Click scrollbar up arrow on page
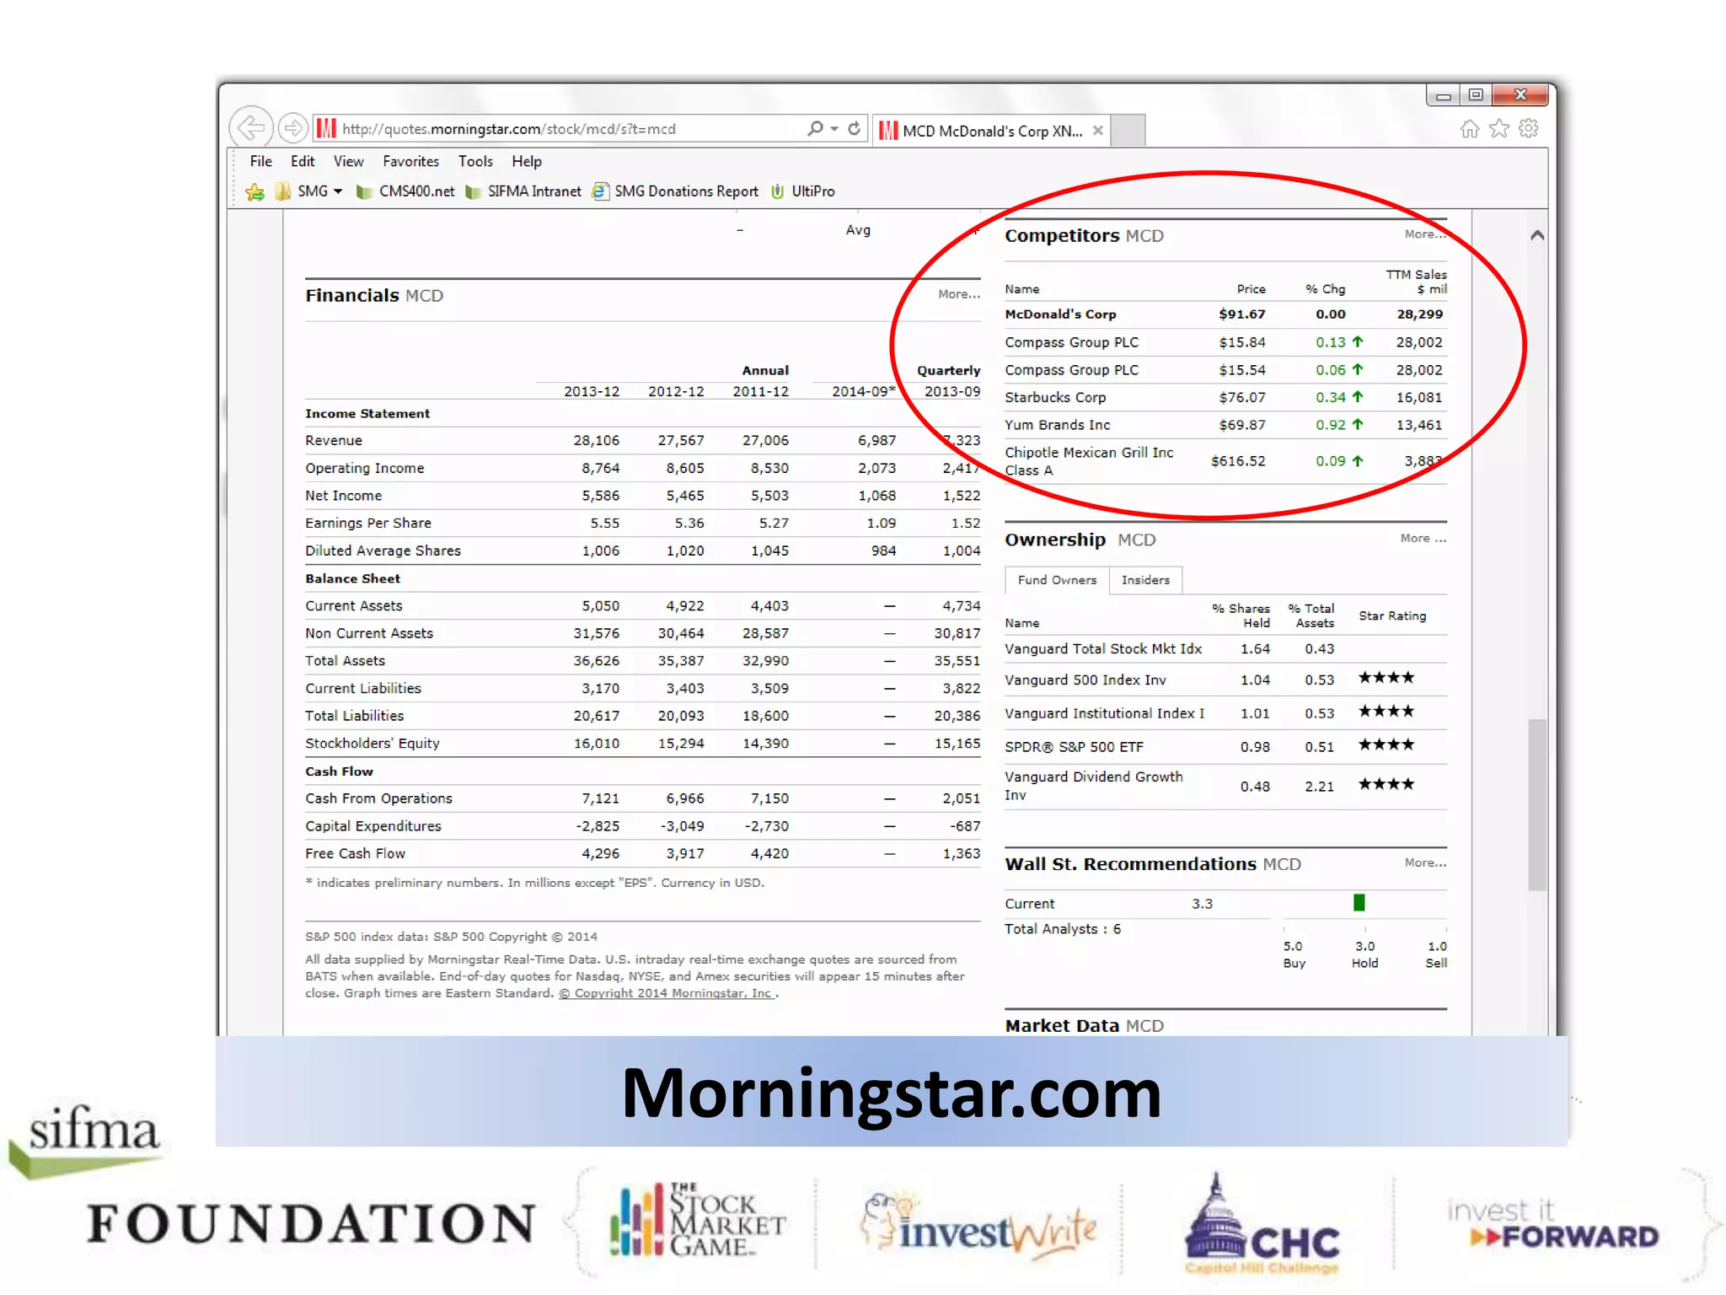The image size is (1726, 1295). tap(1537, 235)
